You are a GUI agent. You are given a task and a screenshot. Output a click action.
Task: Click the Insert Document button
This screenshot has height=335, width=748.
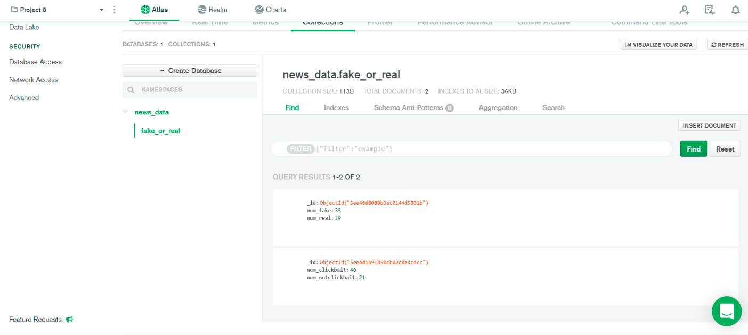coord(709,125)
